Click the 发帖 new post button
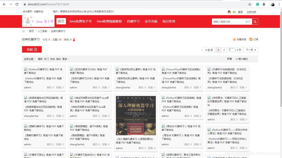Image resolution: width=282 pixels, height=158 pixels. pyautogui.click(x=32, y=49)
